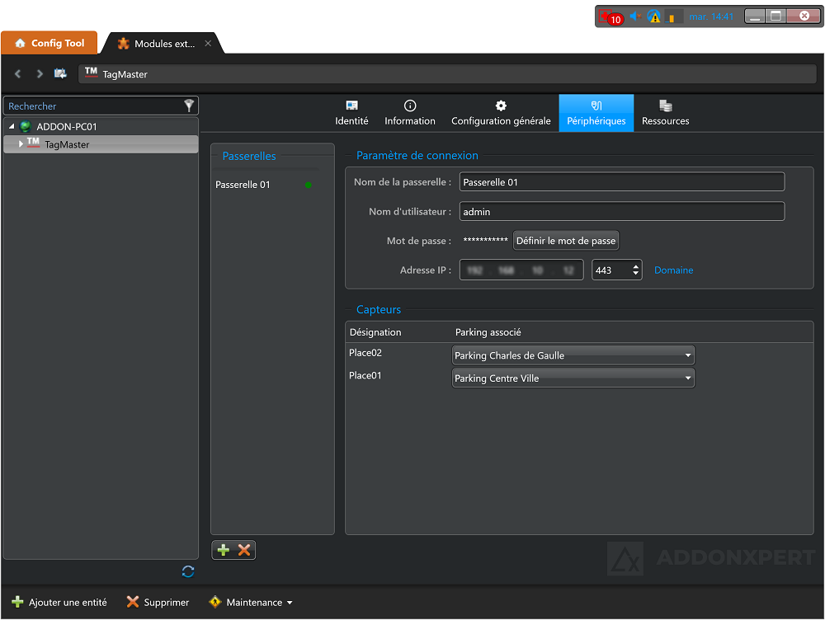The width and height of the screenshot is (825, 620).
Task: Close the Modules externes tab
Action: pos(208,43)
